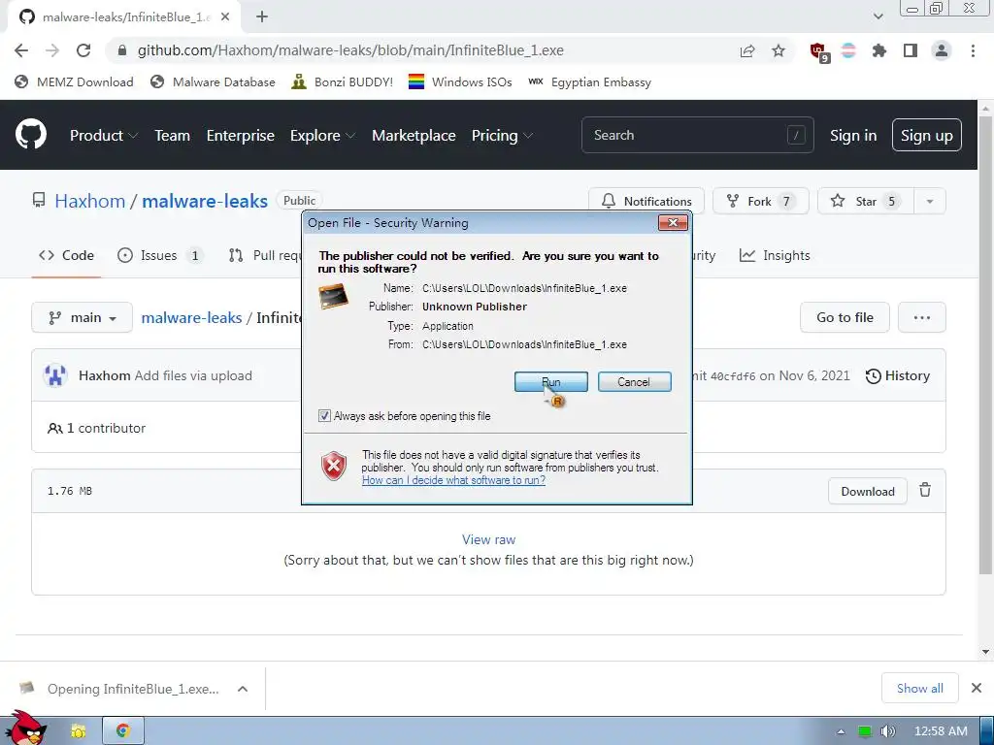Bookmark this page with the star icon
The image size is (994, 745).
click(x=779, y=50)
